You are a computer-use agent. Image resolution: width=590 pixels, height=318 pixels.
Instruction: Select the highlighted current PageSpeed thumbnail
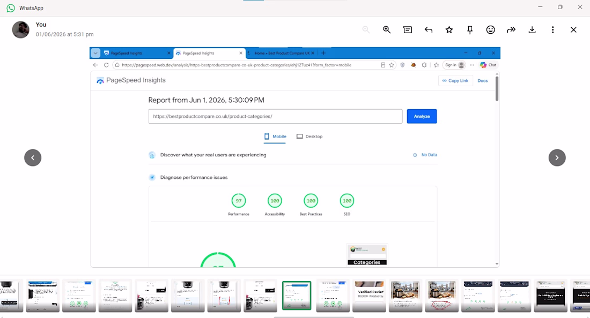[x=297, y=296]
